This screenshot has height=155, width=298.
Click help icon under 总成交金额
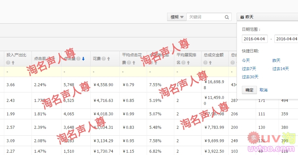pos(205,63)
